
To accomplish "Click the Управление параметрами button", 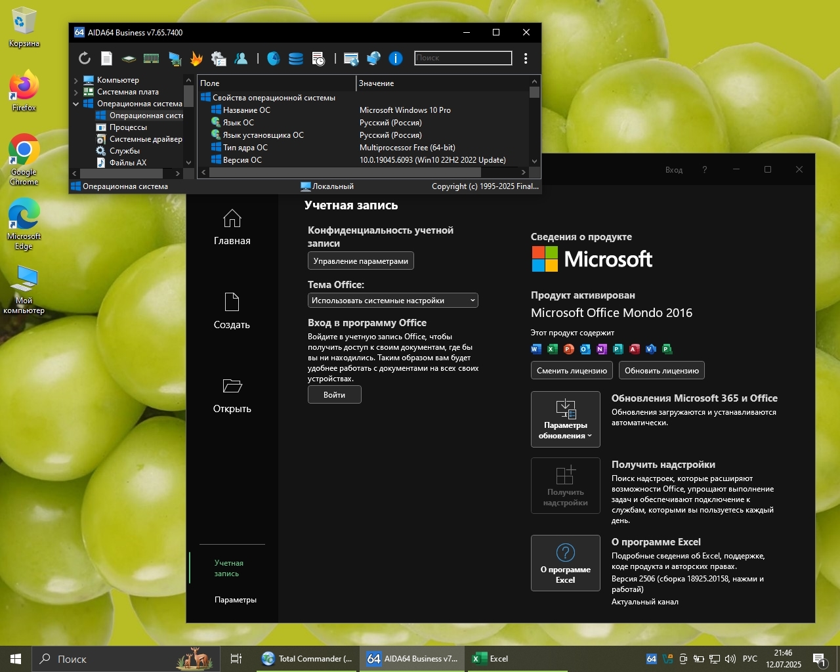I will (x=361, y=261).
